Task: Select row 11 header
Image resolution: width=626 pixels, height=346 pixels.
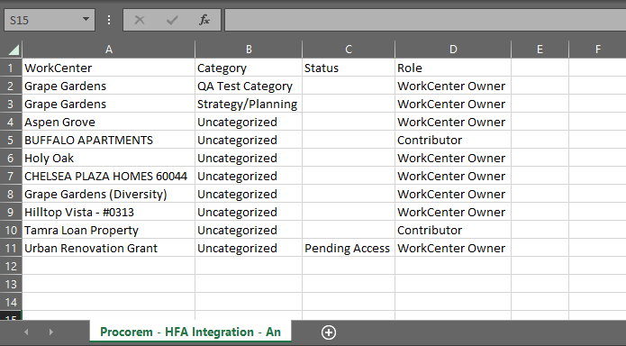Action: (x=11, y=248)
